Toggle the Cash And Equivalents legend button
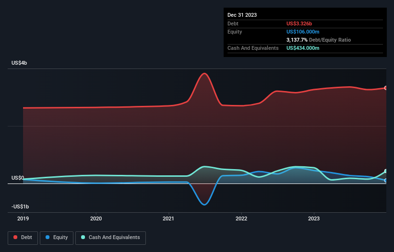394x252 pixels. coord(110,238)
